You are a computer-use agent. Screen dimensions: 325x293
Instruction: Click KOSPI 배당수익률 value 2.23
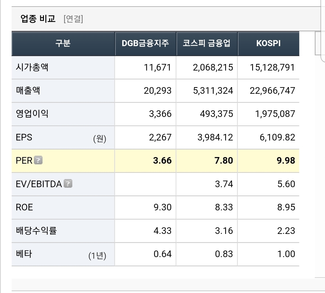(286, 231)
